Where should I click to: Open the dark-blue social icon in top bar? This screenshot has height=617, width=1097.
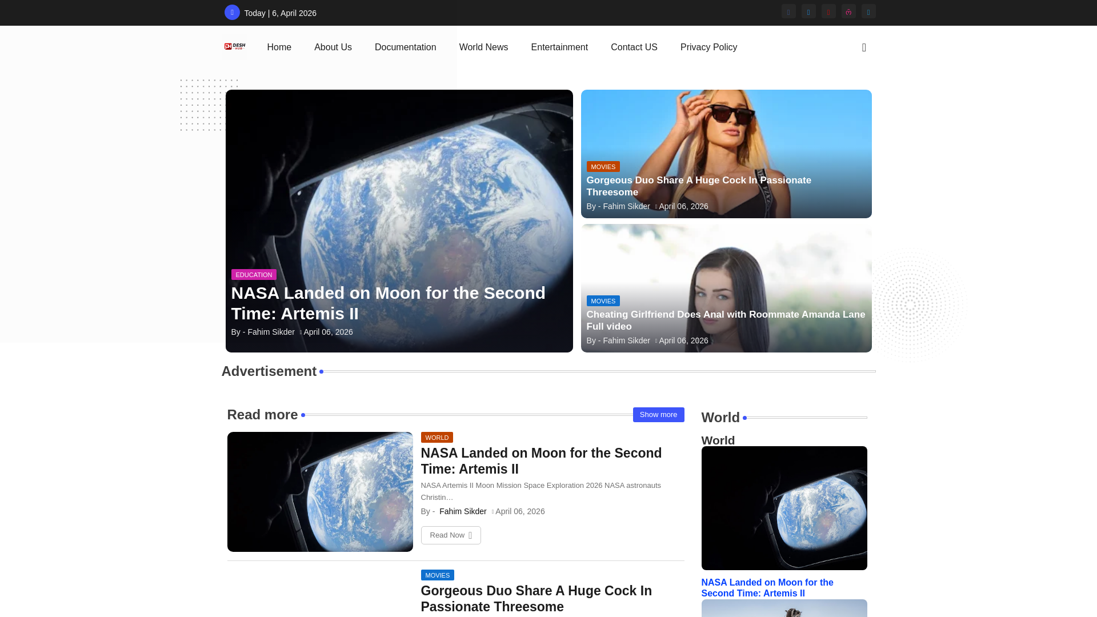coord(788,11)
